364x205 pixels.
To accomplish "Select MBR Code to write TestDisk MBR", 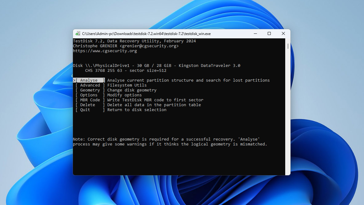I will pos(90,100).
